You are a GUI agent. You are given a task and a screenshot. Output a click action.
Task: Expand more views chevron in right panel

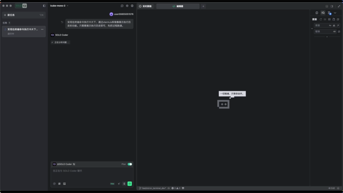[x=335, y=13]
